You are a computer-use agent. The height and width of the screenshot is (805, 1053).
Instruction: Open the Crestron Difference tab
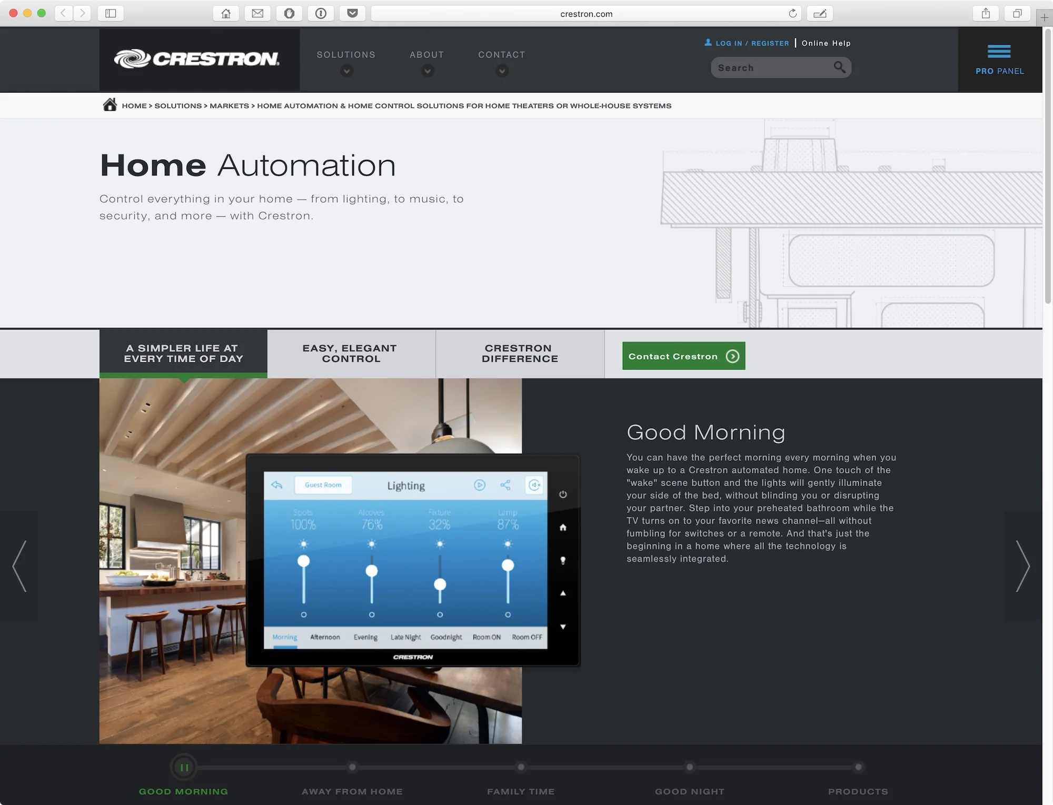coord(519,353)
